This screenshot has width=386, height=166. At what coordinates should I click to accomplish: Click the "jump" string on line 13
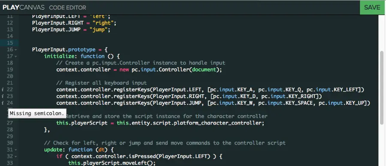(x=98, y=30)
